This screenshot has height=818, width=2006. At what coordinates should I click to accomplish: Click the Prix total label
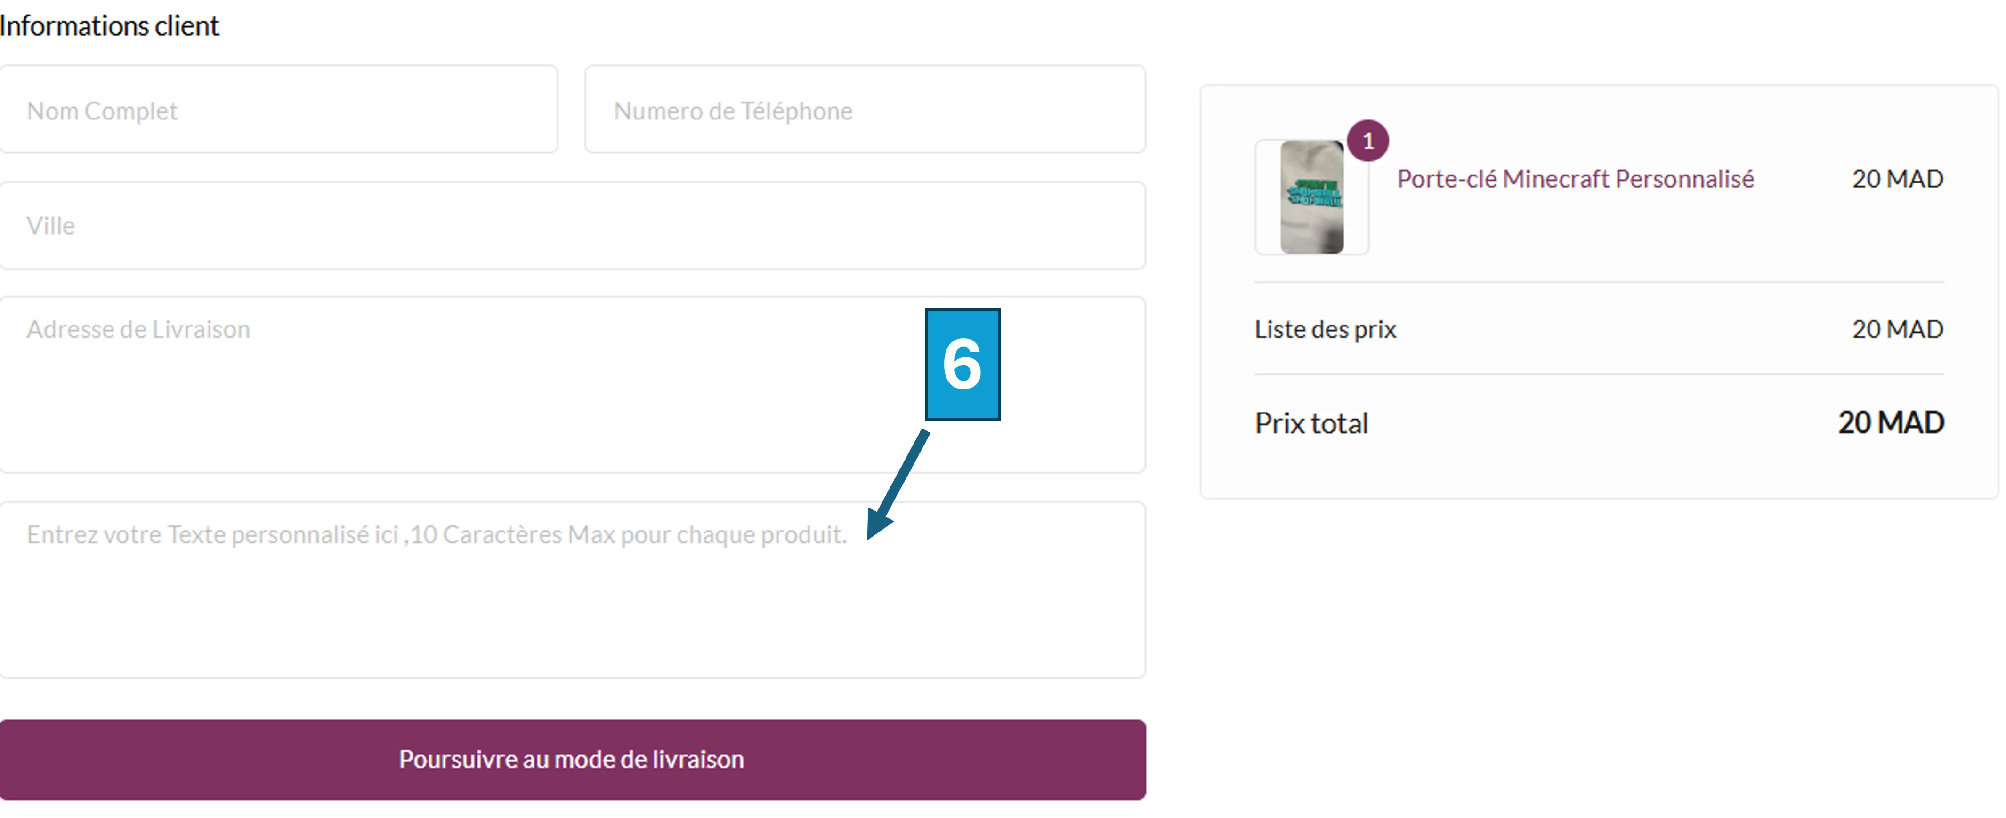(1310, 424)
